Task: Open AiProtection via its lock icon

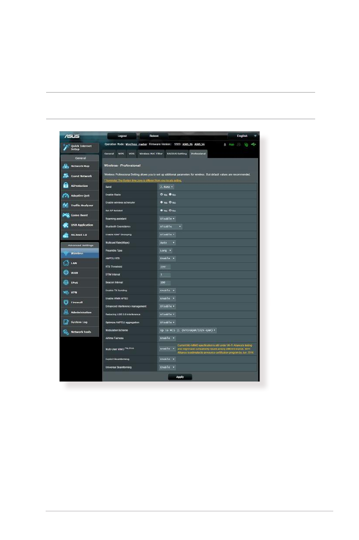Action: [x=66, y=186]
